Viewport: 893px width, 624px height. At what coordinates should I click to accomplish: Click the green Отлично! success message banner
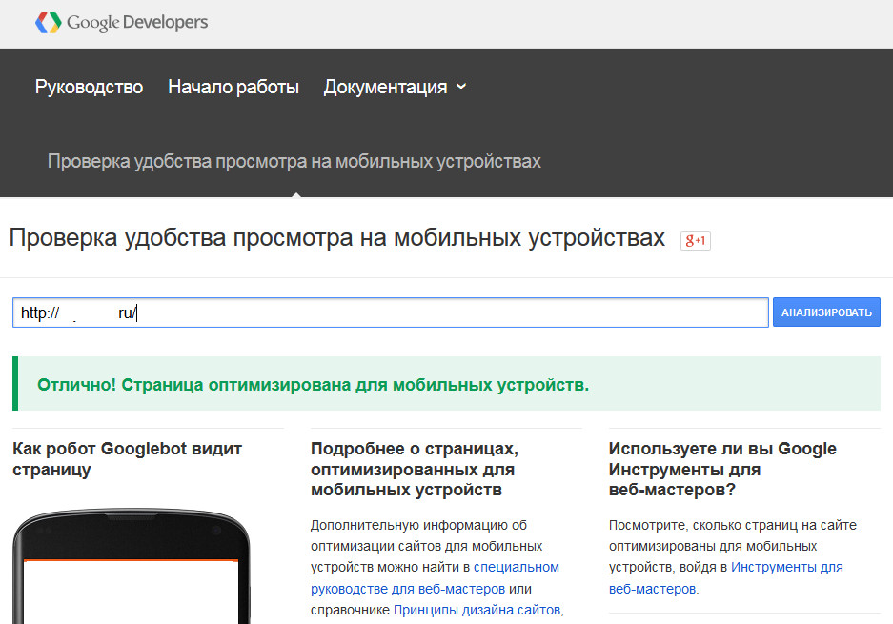(x=446, y=385)
